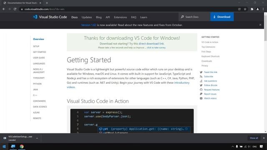The image size is (267, 150).
Task: Open a new browser tab with plus
Action: 47,3
